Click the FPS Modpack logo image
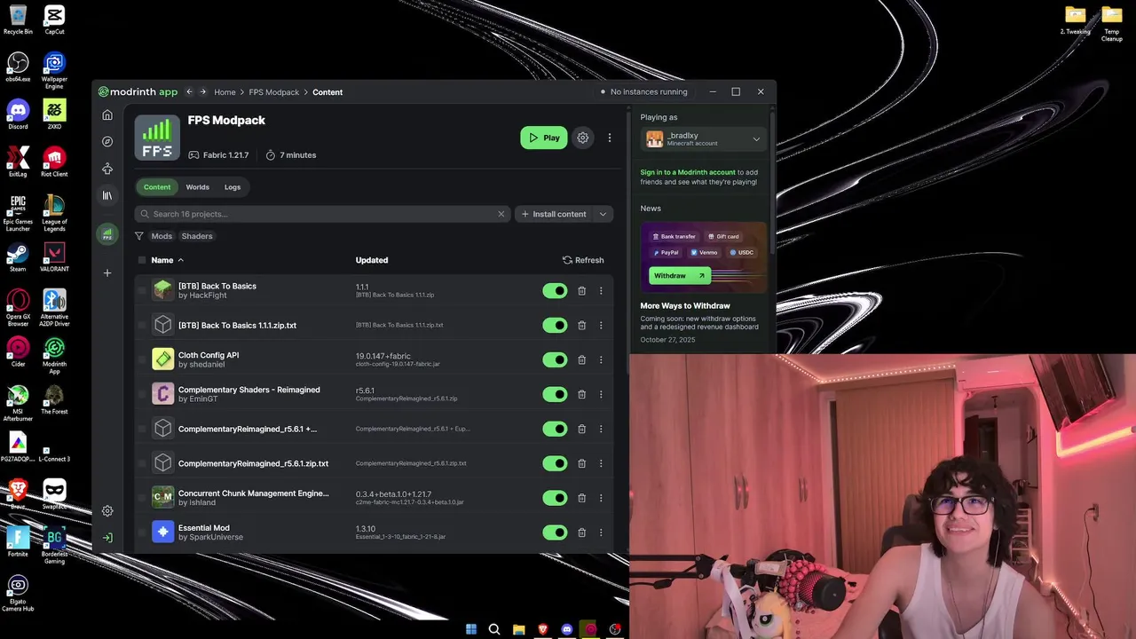This screenshot has height=639, width=1136. tap(157, 138)
